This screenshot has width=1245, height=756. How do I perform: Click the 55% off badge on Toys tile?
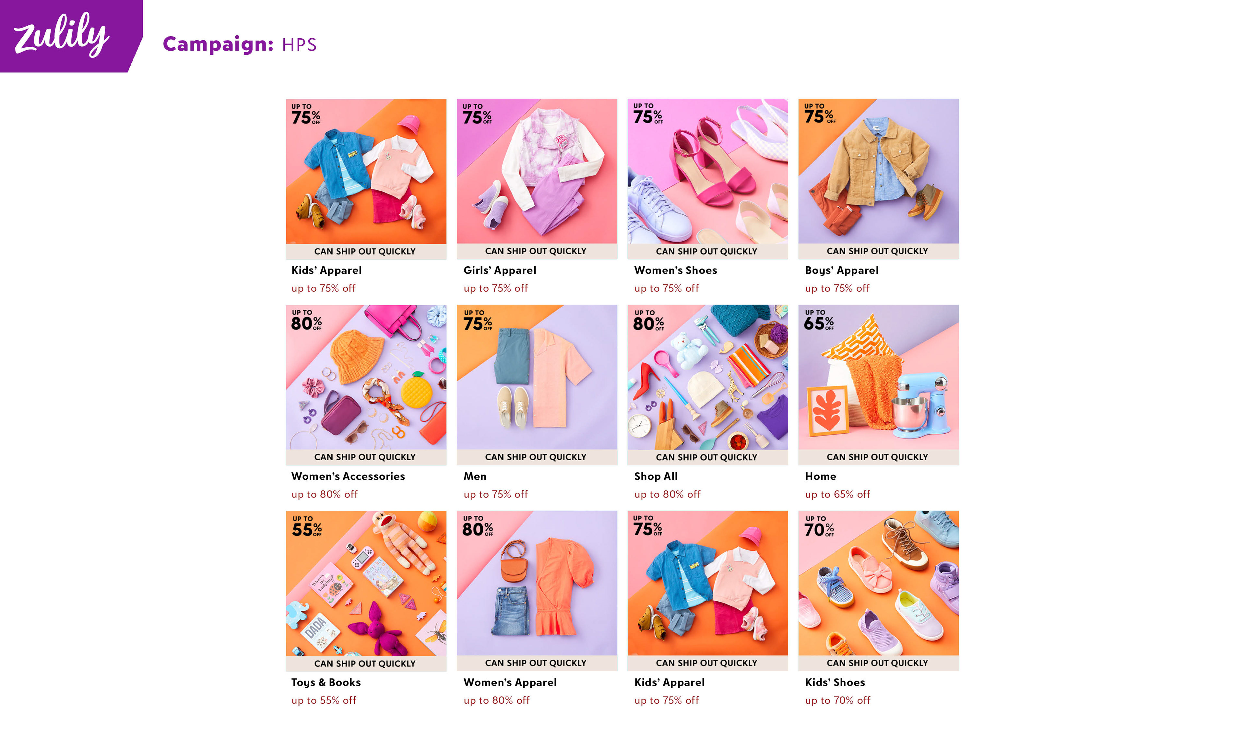[307, 526]
